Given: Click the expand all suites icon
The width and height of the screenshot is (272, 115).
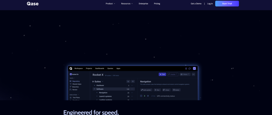Looking at the screenshot, I should click(x=128, y=82).
